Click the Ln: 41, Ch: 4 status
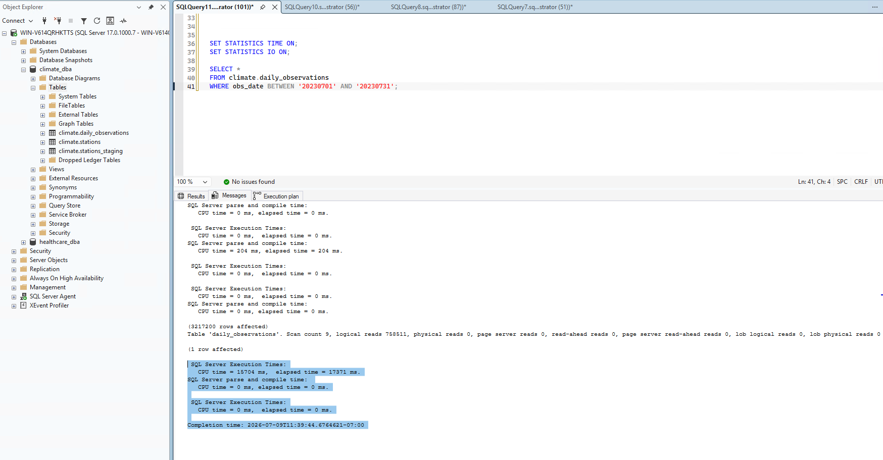 (x=814, y=182)
